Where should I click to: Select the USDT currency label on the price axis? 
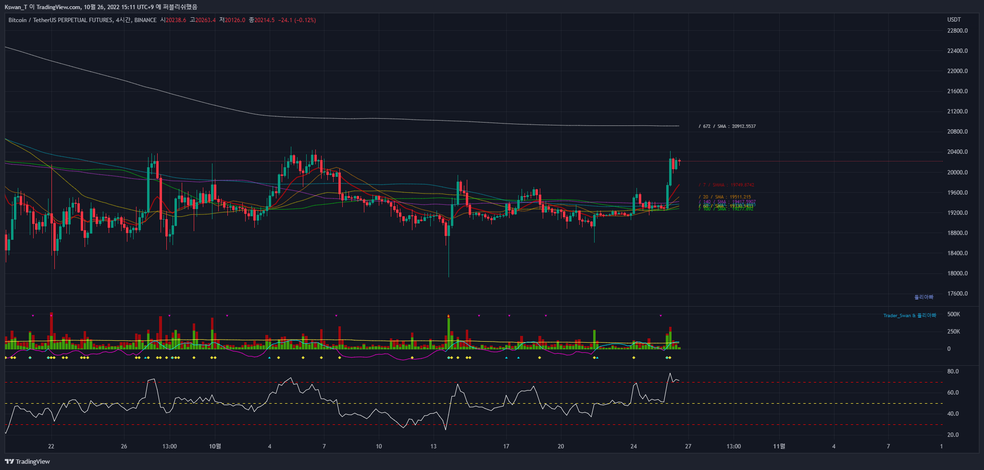[x=954, y=20]
